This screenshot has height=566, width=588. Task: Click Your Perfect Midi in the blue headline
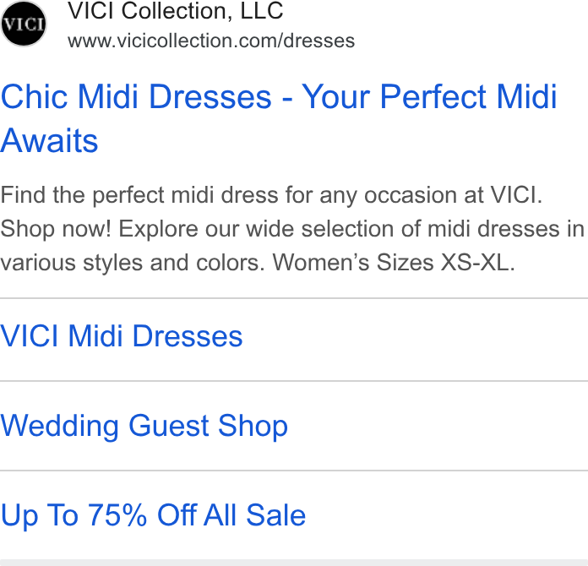[x=429, y=97]
